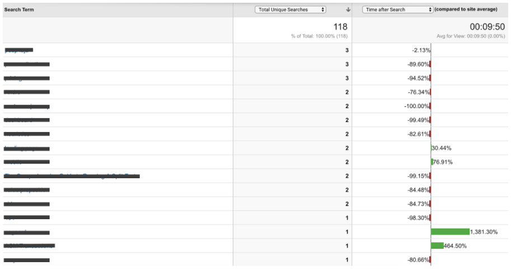Viewport: 511px width, 270px height.
Task: Click the green 1,381.30% comparison bar
Action: coord(450,232)
